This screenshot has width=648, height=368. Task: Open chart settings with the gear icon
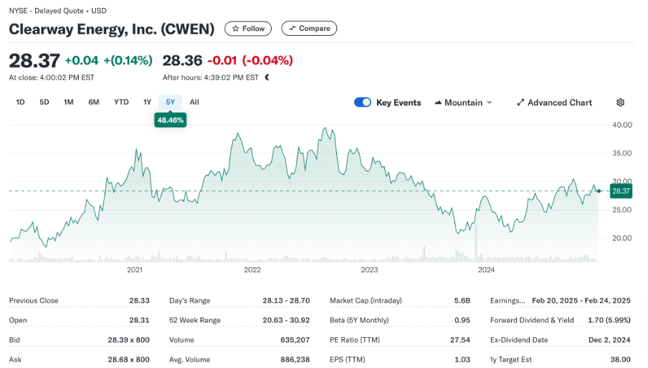[x=621, y=102]
